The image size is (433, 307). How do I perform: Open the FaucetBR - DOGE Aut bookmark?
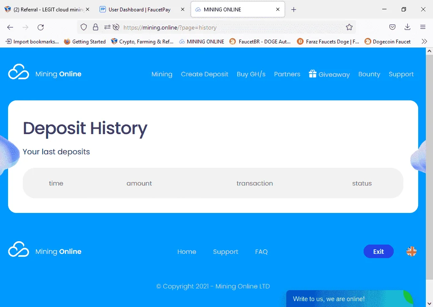(x=260, y=42)
